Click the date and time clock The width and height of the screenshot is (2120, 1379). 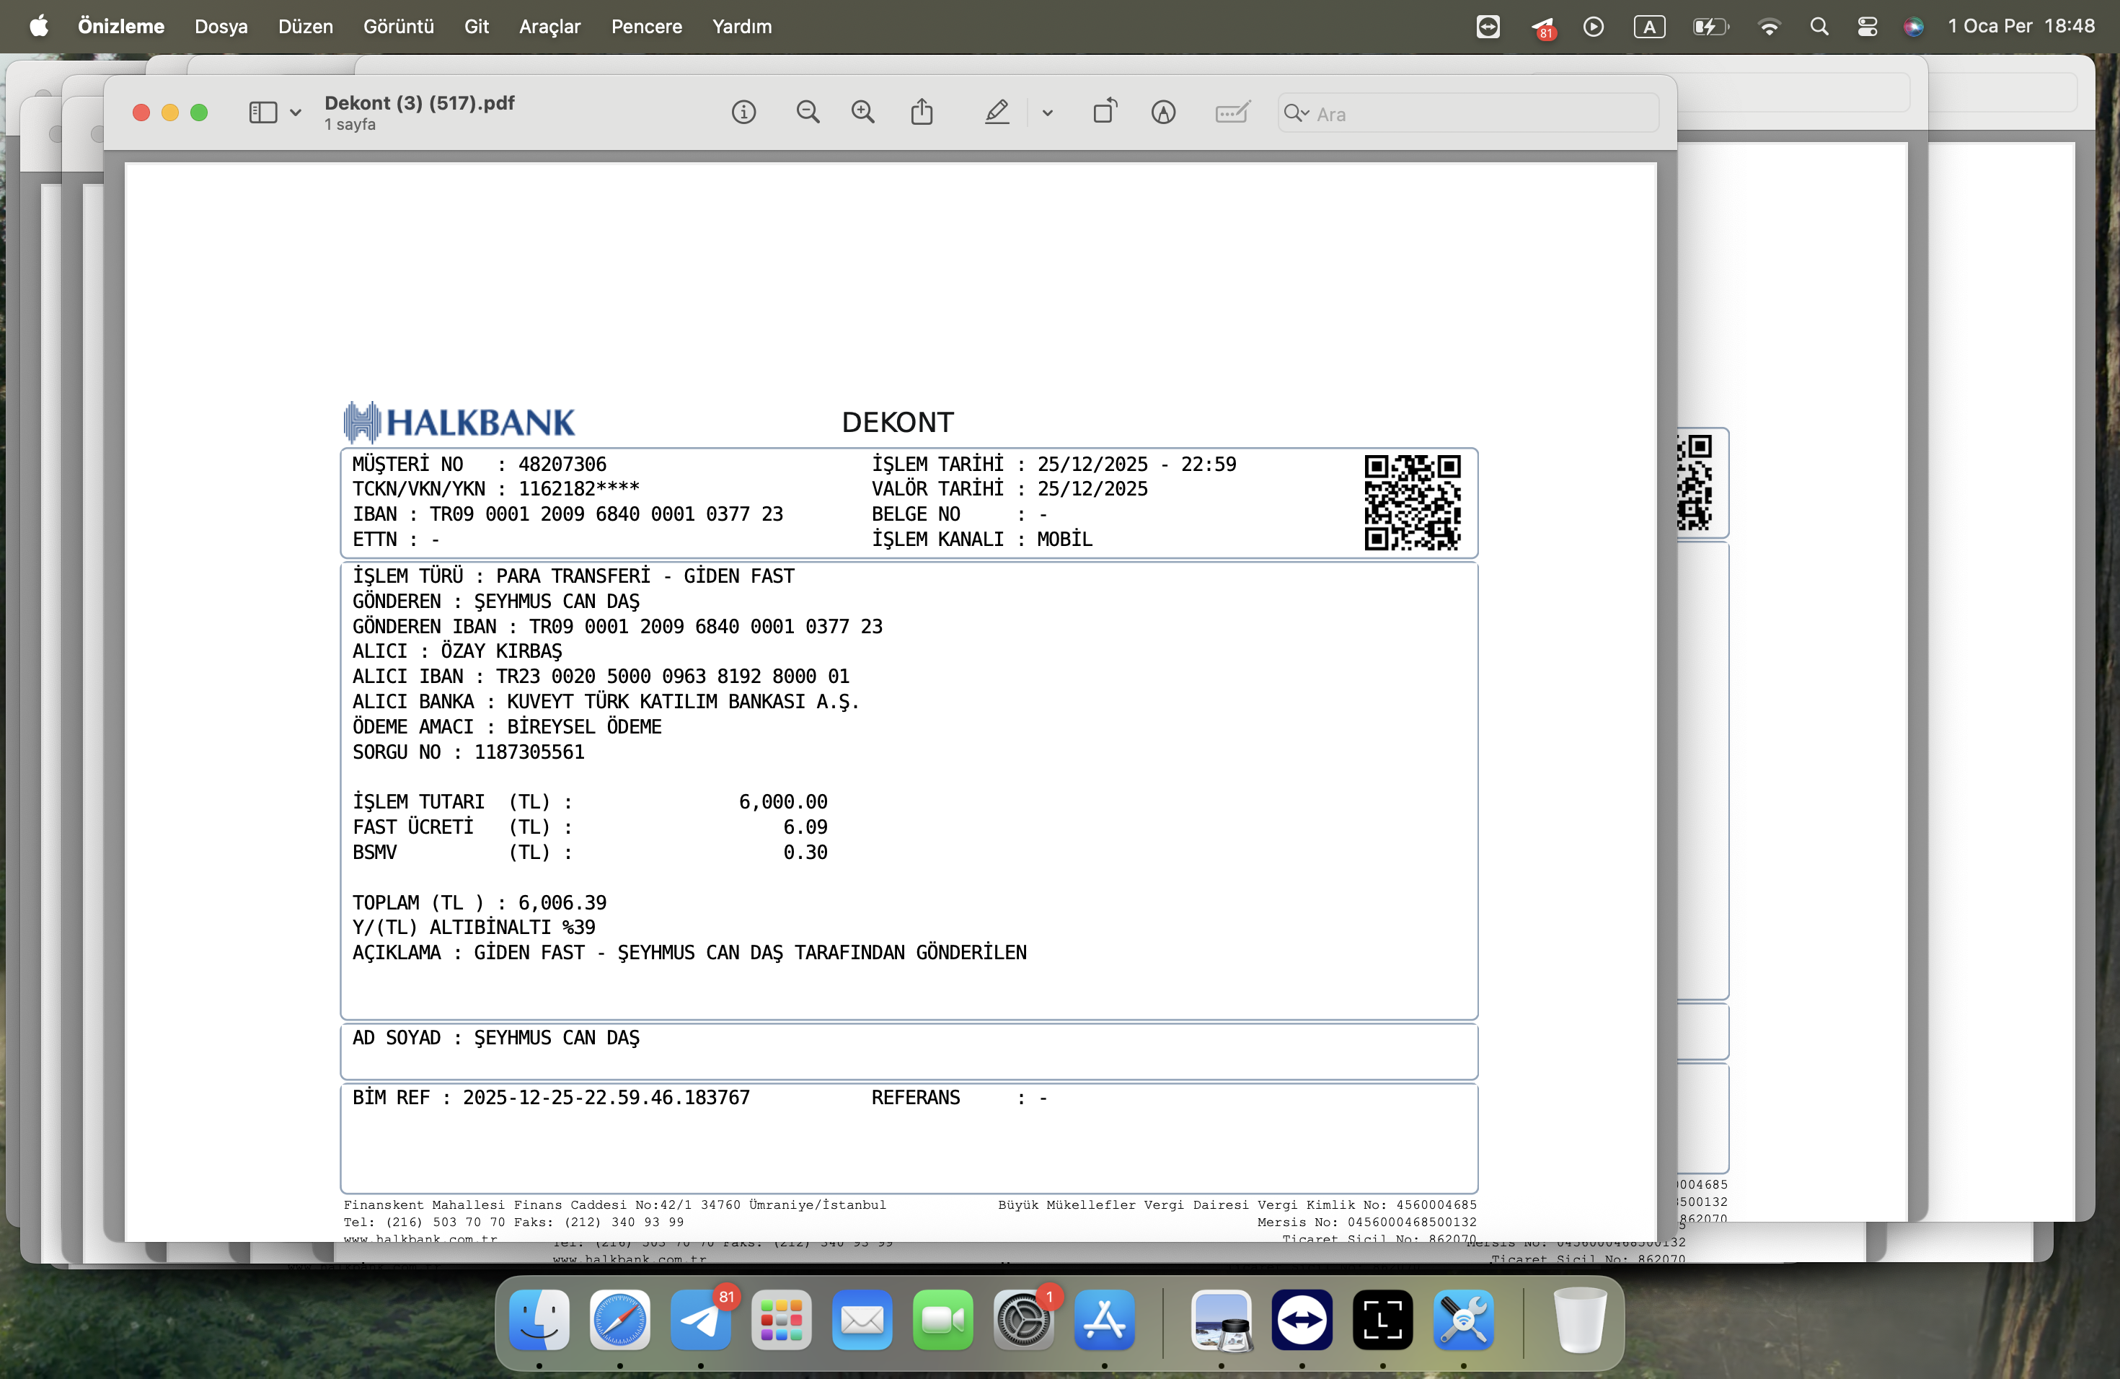click(2021, 27)
